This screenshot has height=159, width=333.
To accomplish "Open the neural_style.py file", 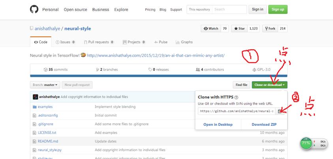I will [50, 150].
